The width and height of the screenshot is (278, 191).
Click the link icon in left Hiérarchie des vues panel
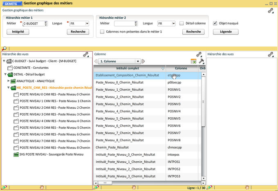click(x=86, y=54)
